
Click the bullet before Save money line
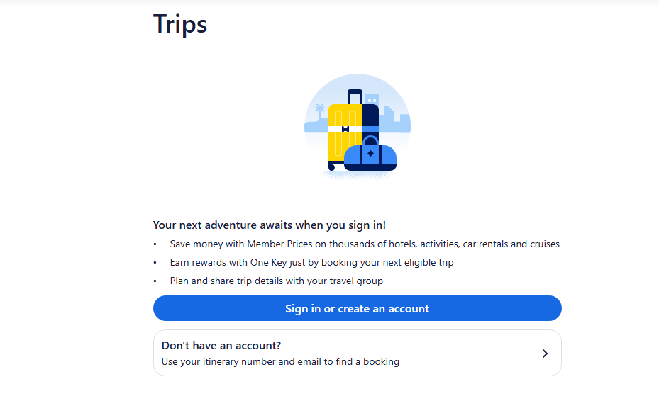coord(155,244)
